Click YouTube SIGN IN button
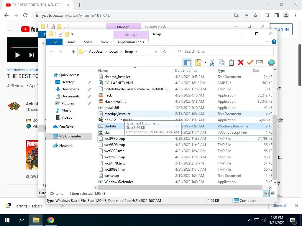Viewport: 302px width, 226px height. pos(281,29)
